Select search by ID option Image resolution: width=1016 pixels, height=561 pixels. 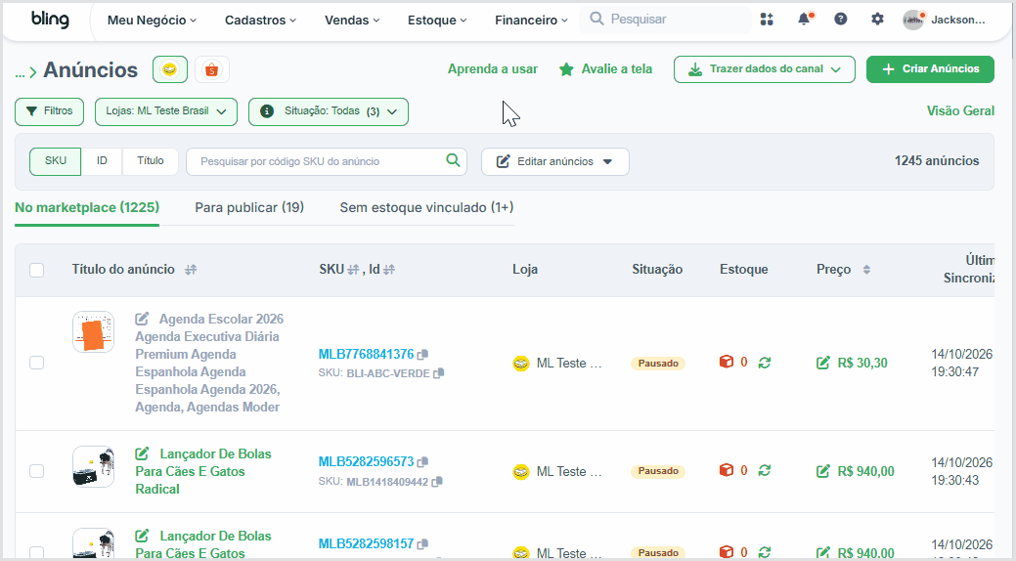102,161
